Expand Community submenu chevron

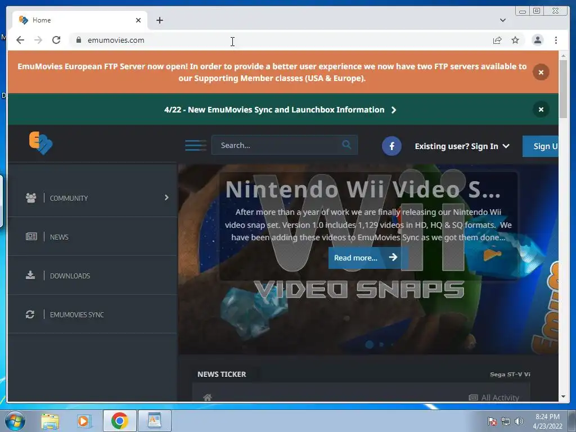point(166,197)
